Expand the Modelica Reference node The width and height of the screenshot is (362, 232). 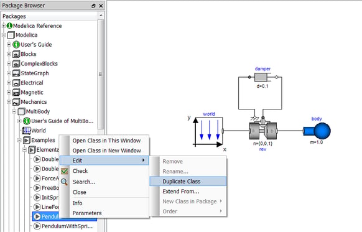4,26
